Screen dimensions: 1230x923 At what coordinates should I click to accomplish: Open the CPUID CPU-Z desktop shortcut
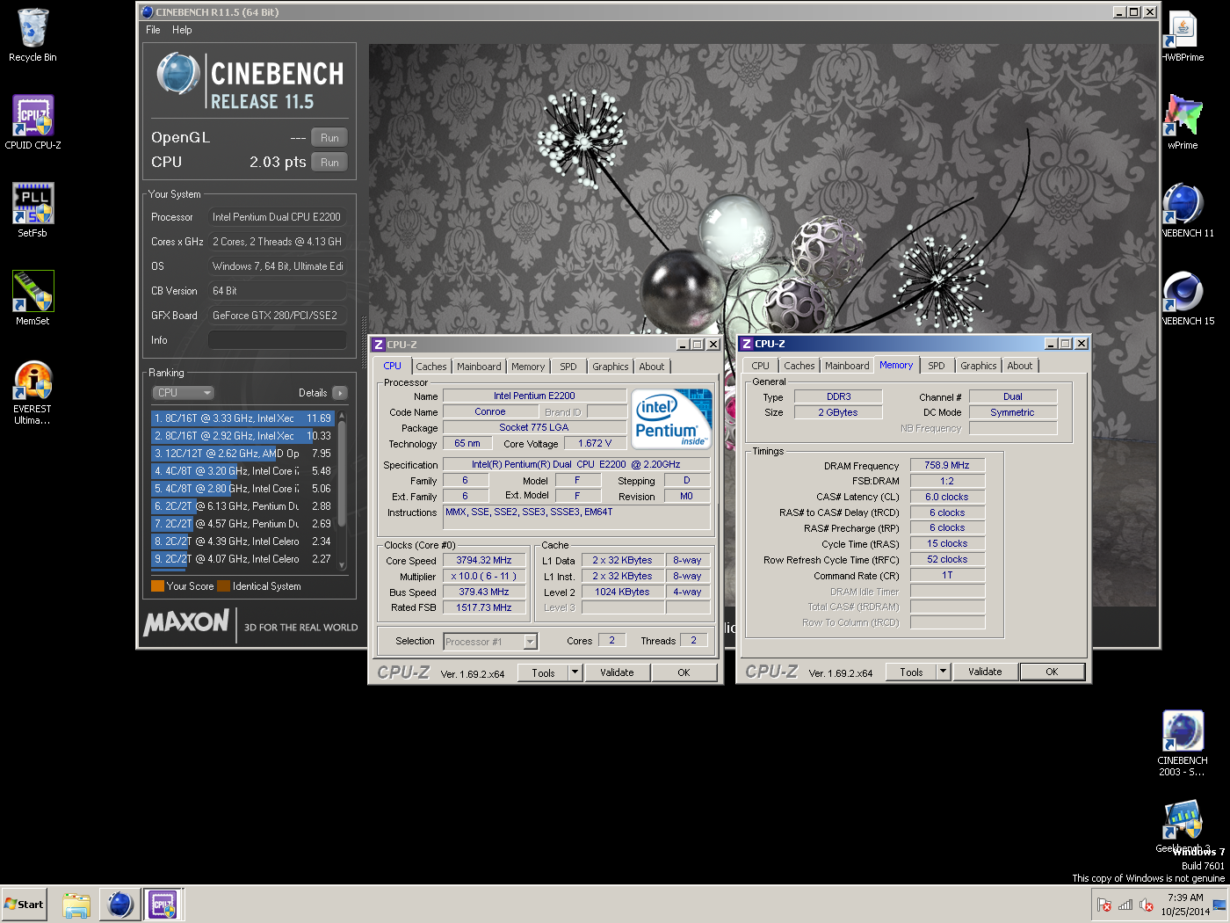coord(33,122)
